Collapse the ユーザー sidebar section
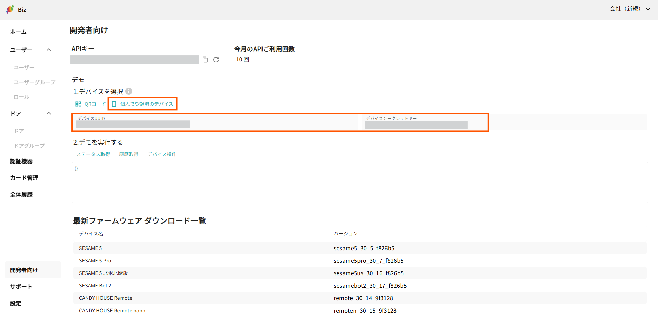 click(49, 50)
